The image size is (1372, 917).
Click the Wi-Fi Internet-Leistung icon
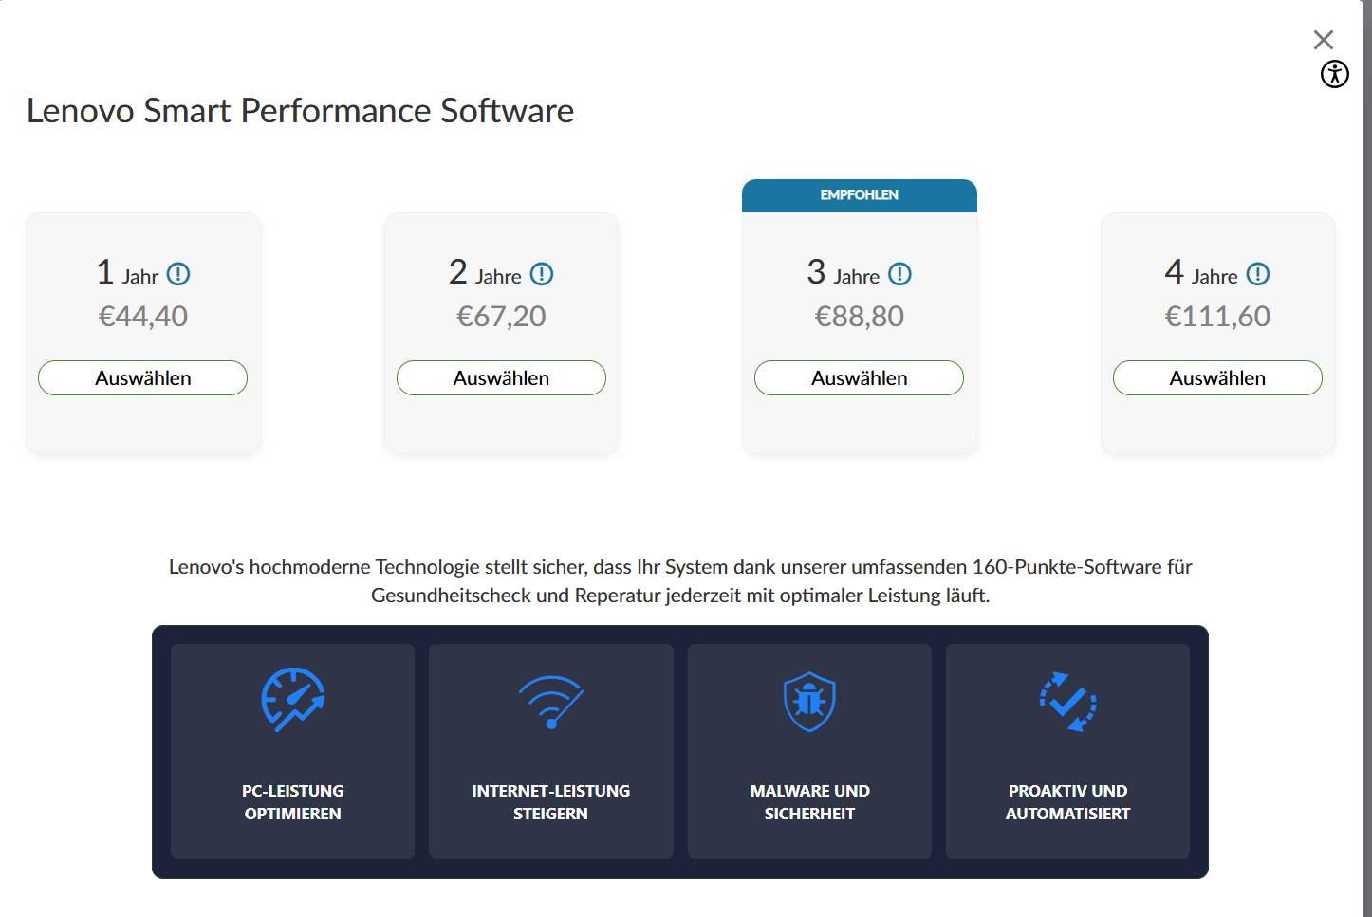coord(551,702)
